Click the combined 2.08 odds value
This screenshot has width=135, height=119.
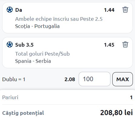point(70,79)
